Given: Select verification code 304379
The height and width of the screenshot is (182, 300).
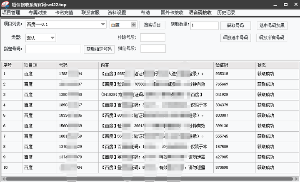Looking at the screenshot, I should [x=222, y=105].
